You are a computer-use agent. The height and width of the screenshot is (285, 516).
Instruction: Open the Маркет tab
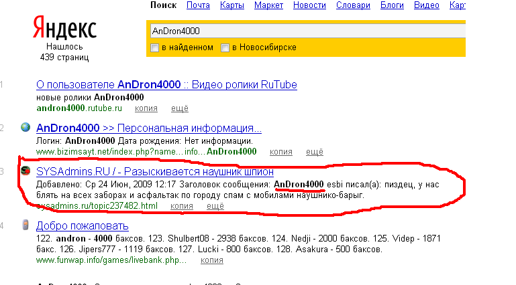pos(268,5)
